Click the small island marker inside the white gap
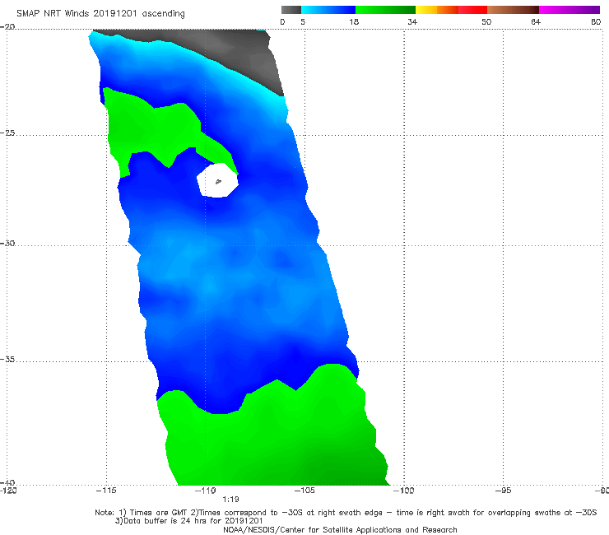Viewport: 609px width, 535px height. click(218, 181)
